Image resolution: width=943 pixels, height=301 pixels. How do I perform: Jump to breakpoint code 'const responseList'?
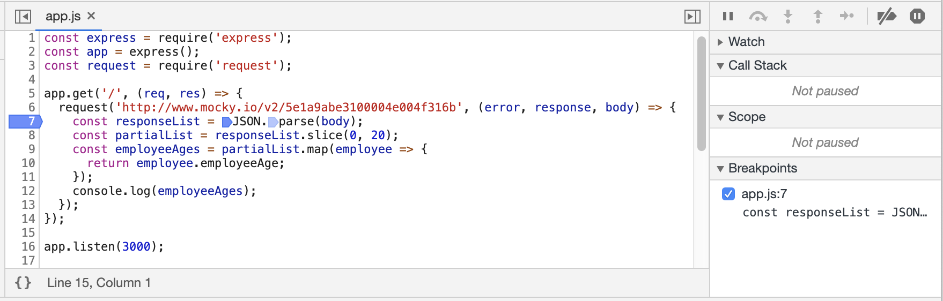[x=834, y=213]
